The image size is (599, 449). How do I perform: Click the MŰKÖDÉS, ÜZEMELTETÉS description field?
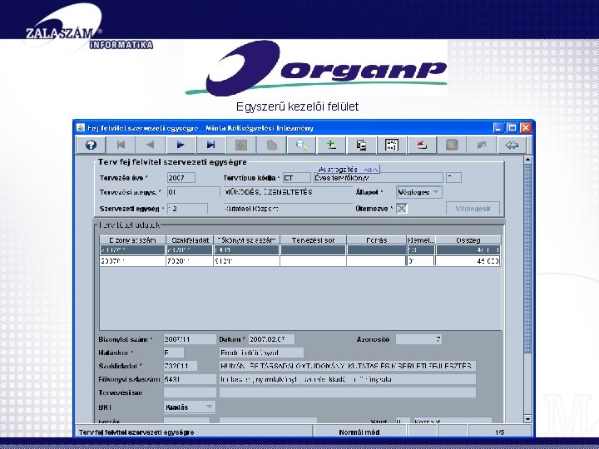(x=287, y=192)
